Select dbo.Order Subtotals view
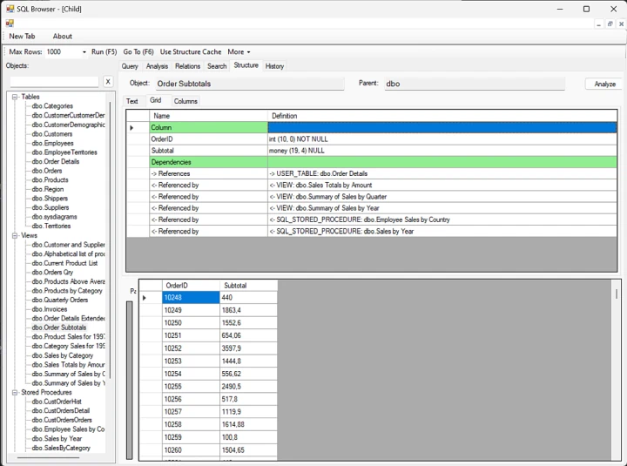 (x=59, y=328)
